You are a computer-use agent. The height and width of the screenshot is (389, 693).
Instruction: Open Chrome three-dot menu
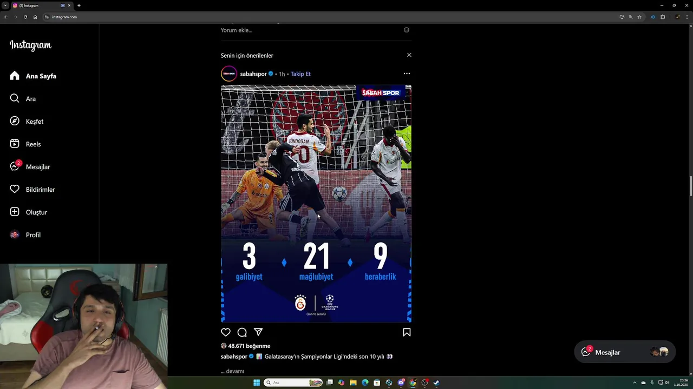[x=688, y=17]
